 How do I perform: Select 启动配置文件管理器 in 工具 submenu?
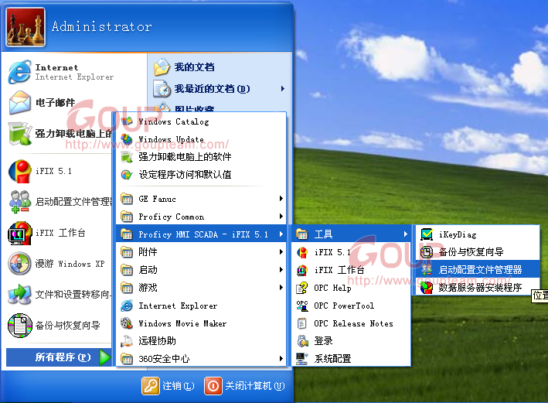(478, 269)
